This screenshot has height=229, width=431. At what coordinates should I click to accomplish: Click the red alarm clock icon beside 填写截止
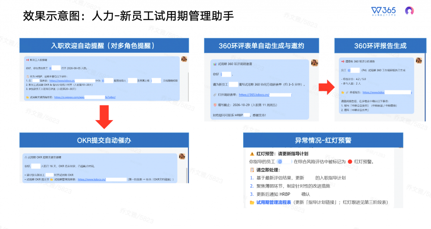[215, 105]
